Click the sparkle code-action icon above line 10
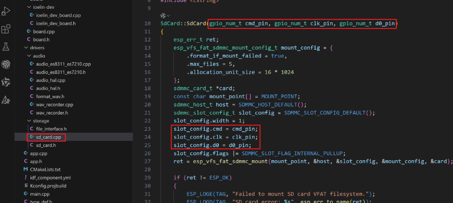 tap(163, 16)
